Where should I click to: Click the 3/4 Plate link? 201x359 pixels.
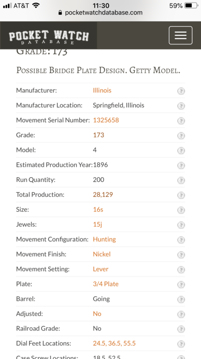(x=105, y=284)
